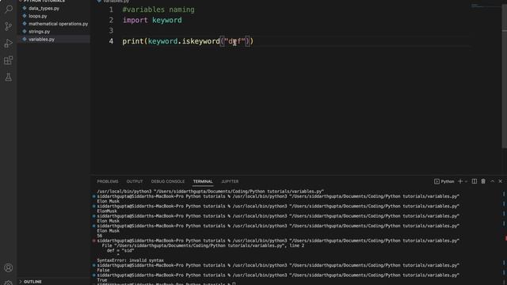
Task: Select variables.py in the explorer
Action: point(41,39)
